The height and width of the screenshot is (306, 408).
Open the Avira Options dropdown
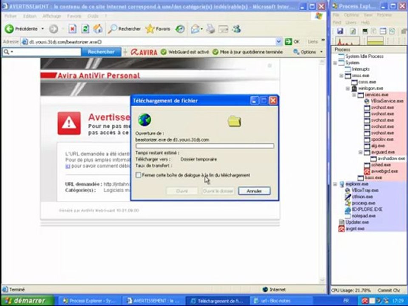point(308,52)
